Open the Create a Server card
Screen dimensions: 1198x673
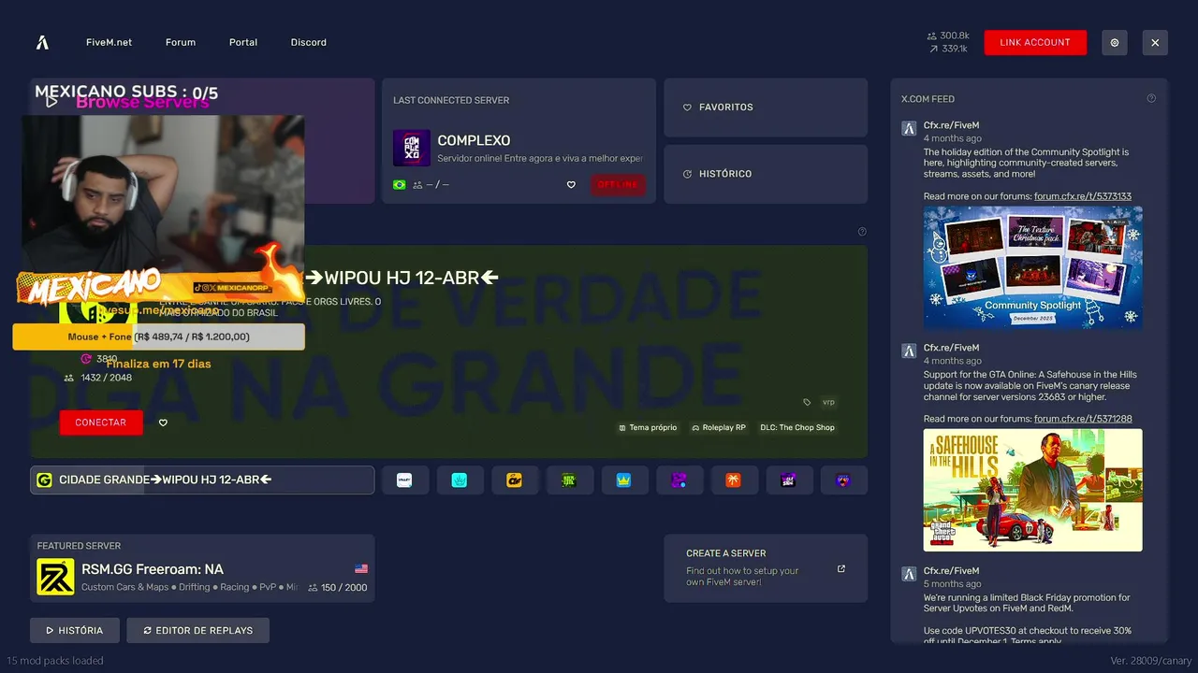(766, 568)
